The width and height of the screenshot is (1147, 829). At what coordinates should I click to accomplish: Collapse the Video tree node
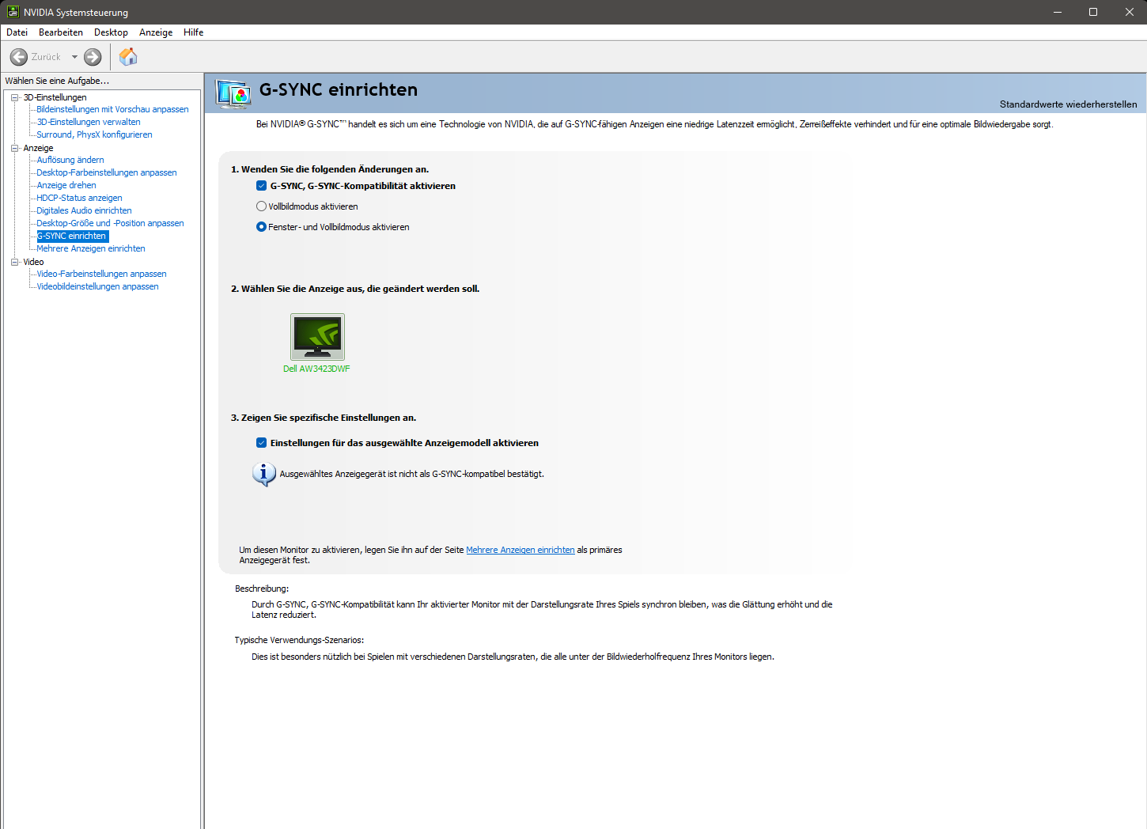pyautogui.click(x=14, y=262)
